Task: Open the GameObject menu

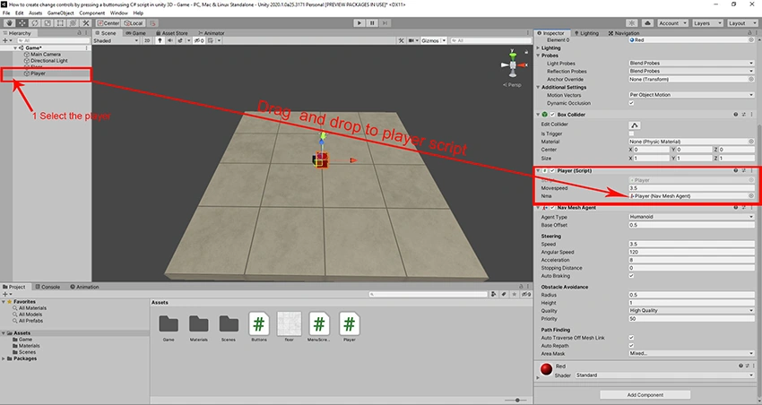Action: tap(60, 13)
